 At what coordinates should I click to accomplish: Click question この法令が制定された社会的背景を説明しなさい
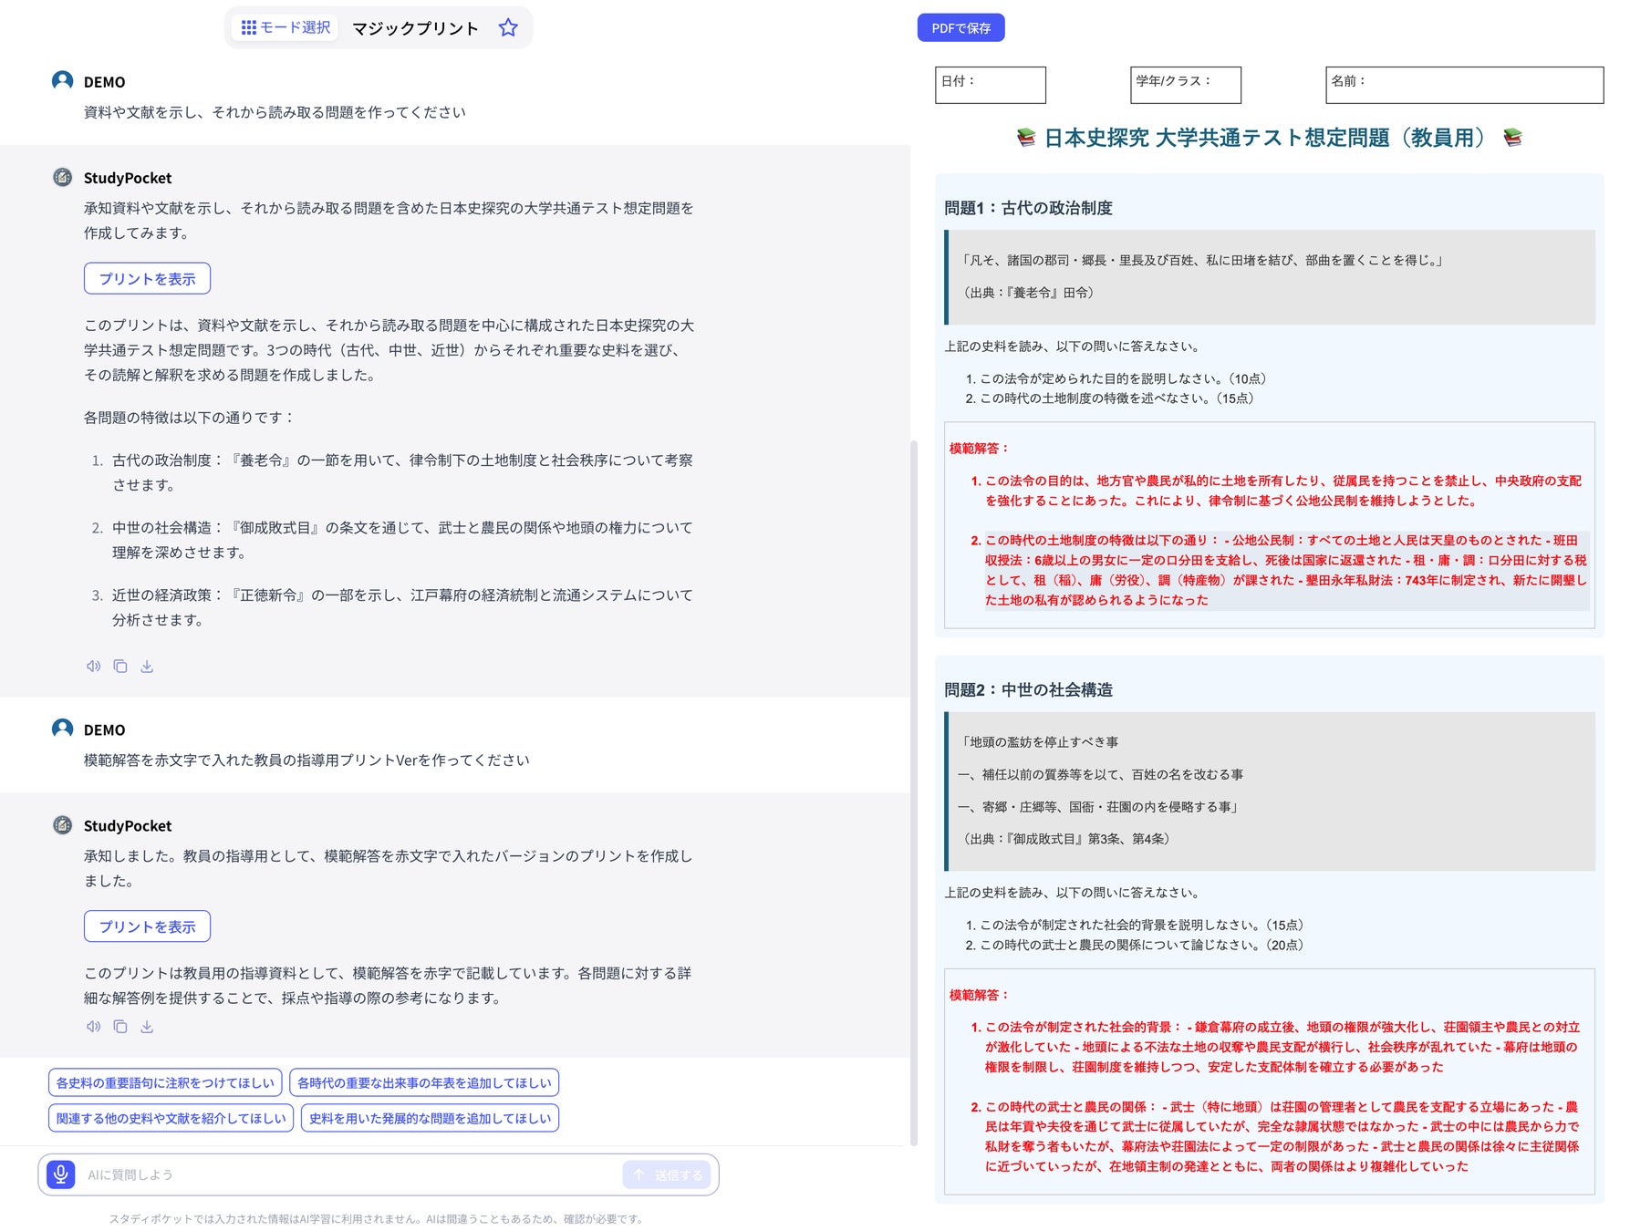[x=1141, y=925]
